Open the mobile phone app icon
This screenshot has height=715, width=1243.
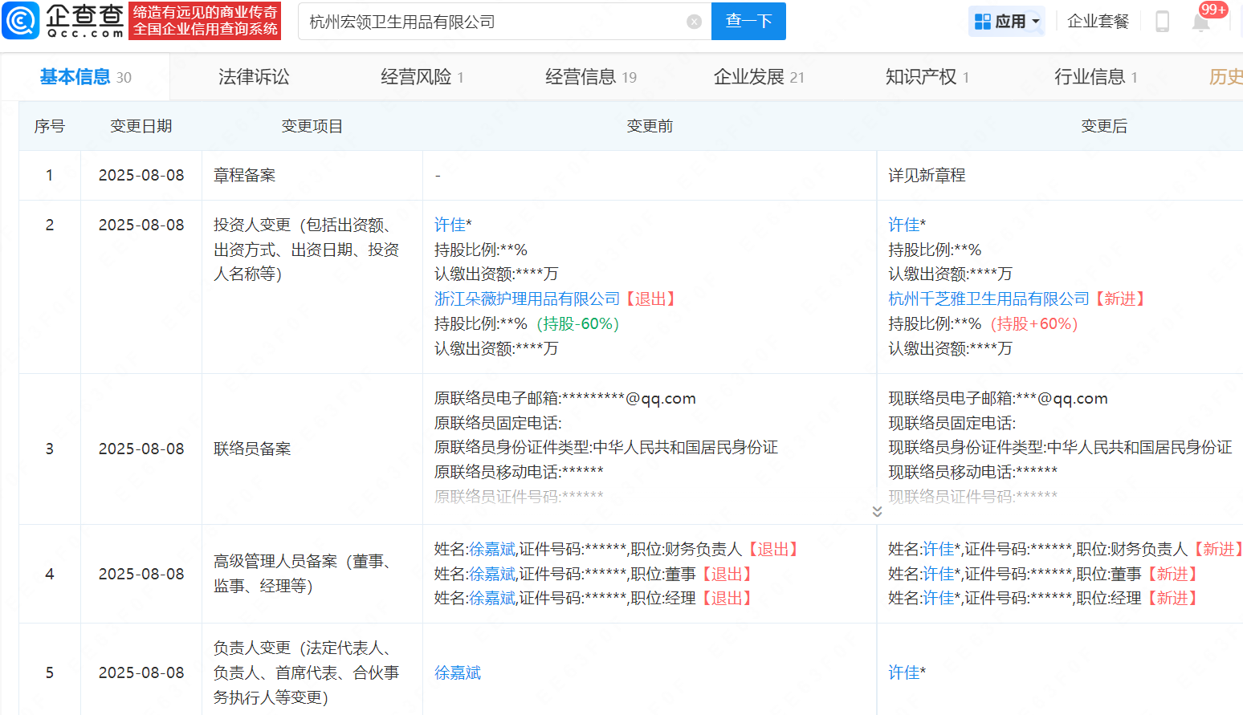pos(1162,22)
